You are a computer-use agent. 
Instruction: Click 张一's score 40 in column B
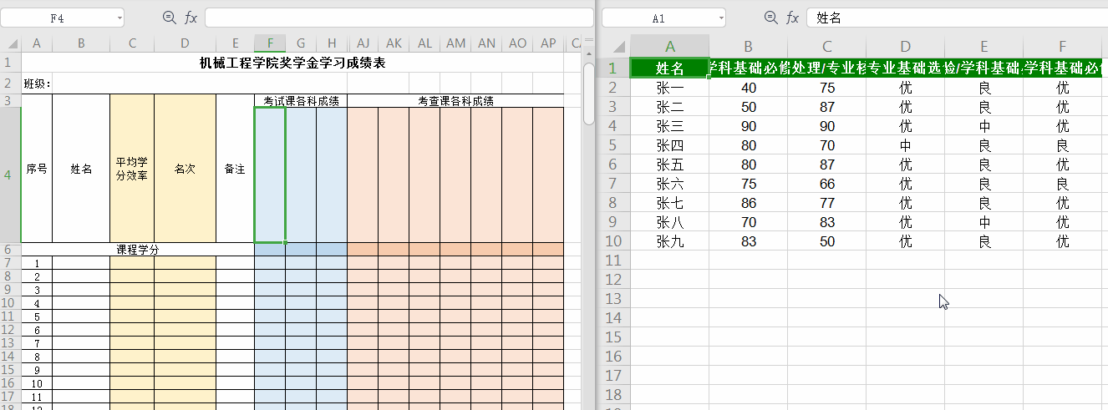click(x=749, y=88)
